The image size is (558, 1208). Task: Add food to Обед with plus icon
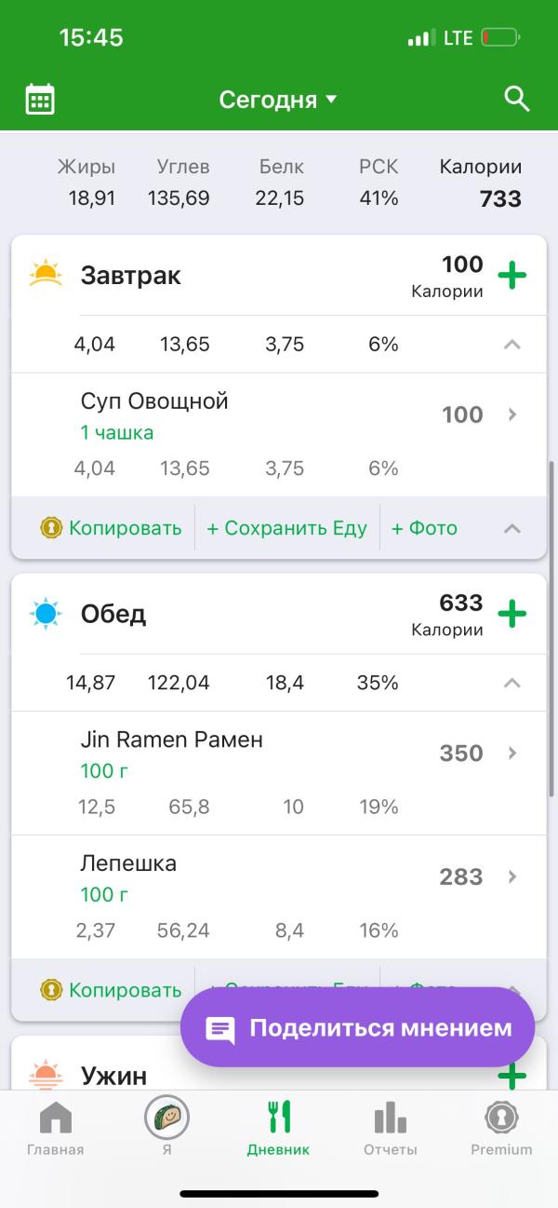coord(511,614)
